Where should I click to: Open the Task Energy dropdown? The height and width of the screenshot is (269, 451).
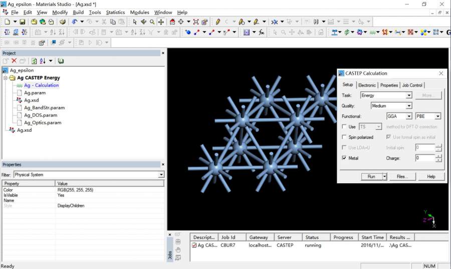pos(409,95)
